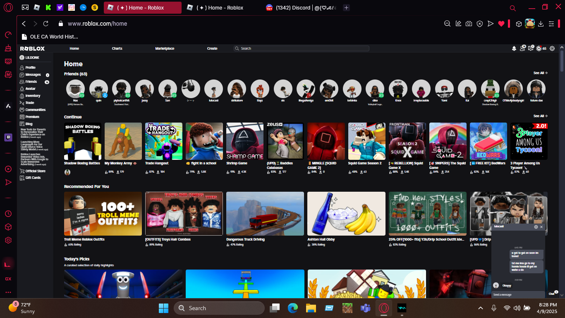
Task: Go to Charts in the Roblox navigation
Action: (117, 48)
